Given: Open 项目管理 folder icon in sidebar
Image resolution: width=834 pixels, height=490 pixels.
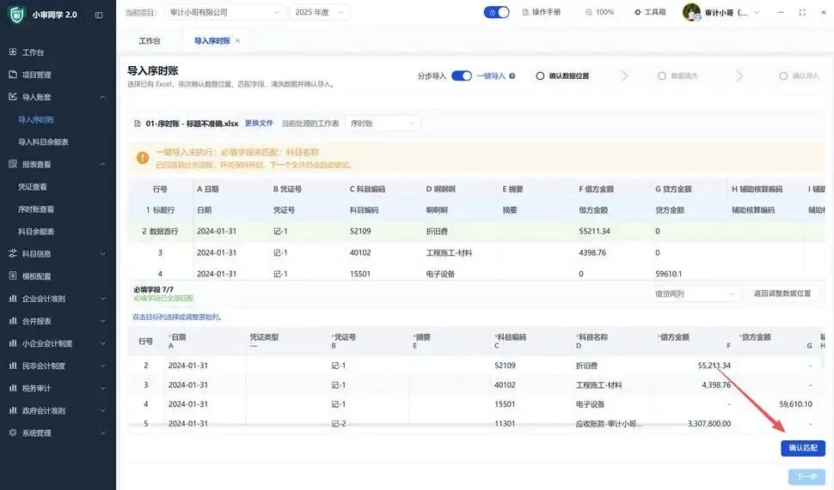Looking at the screenshot, I should tap(13, 75).
